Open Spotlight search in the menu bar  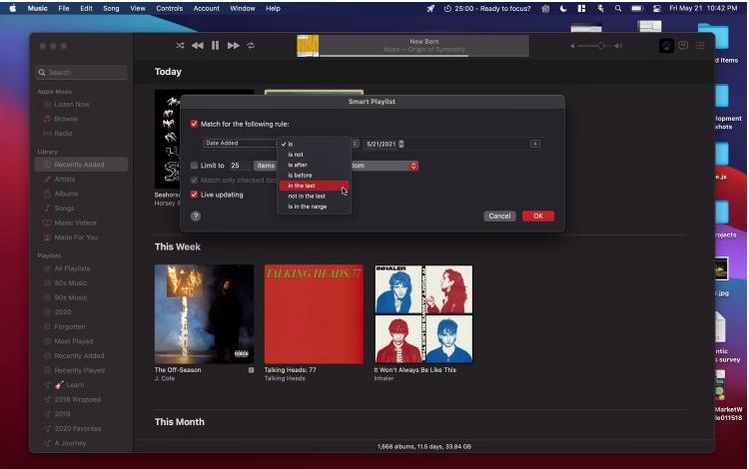tap(618, 8)
